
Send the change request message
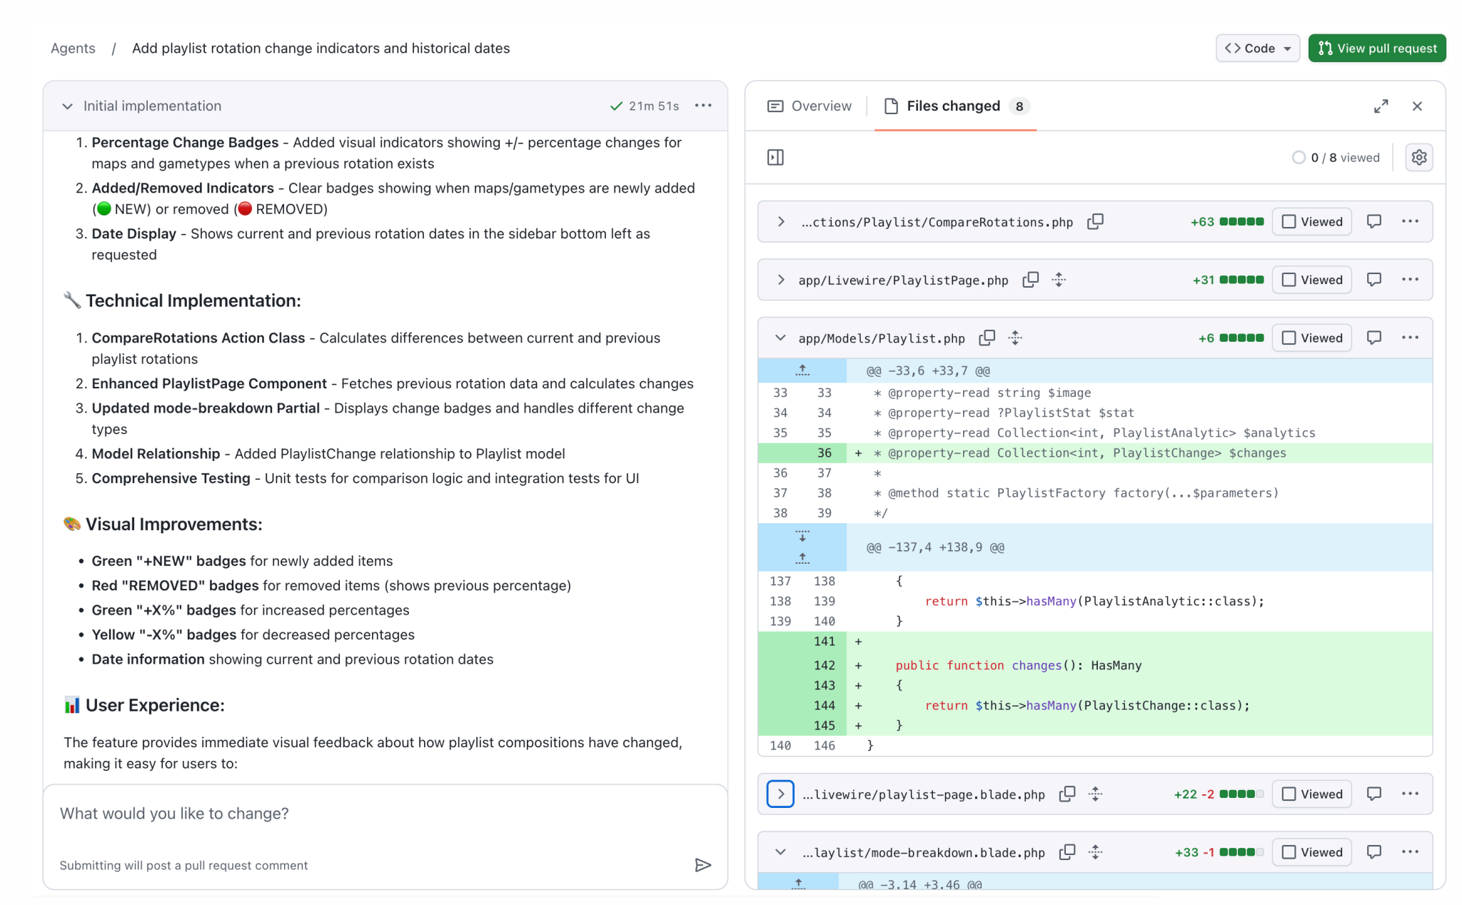702,865
